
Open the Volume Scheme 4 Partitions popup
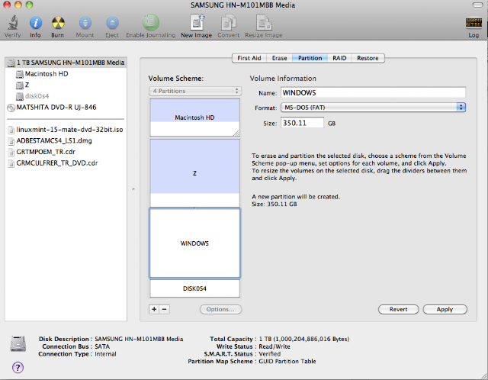point(195,91)
